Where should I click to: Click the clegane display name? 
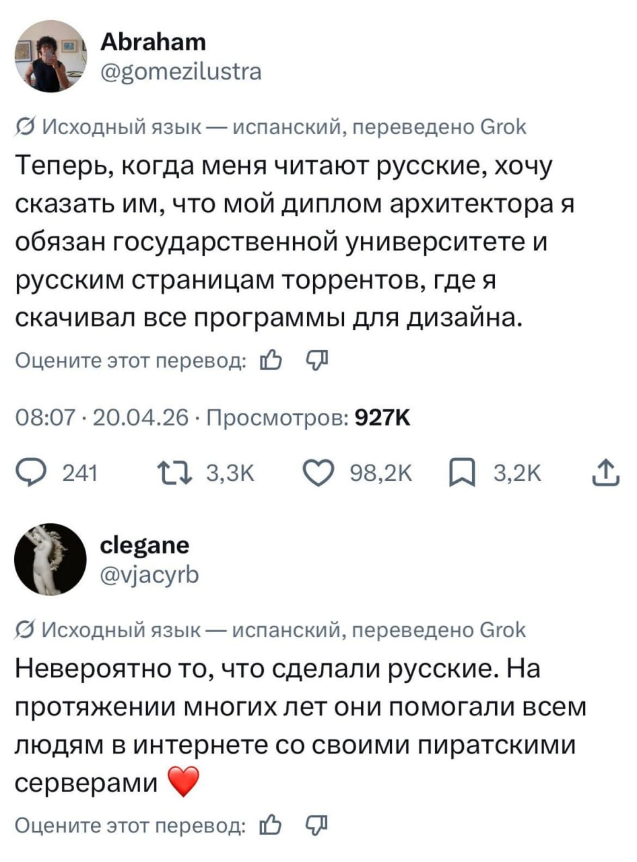(x=144, y=545)
